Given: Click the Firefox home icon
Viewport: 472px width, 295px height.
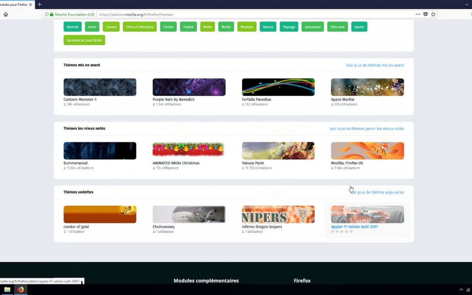Looking at the screenshot, I should pos(6,14).
